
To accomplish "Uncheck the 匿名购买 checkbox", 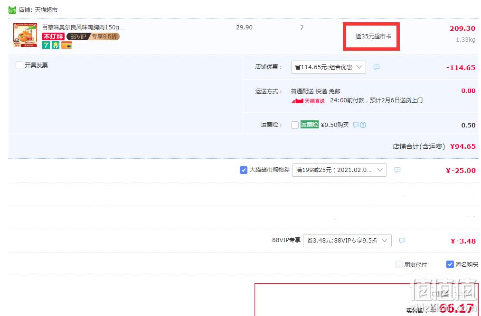I will [x=450, y=264].
